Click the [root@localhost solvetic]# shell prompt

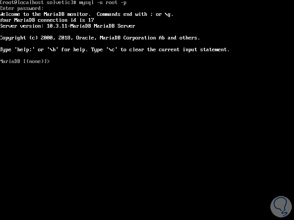[38, 3]
